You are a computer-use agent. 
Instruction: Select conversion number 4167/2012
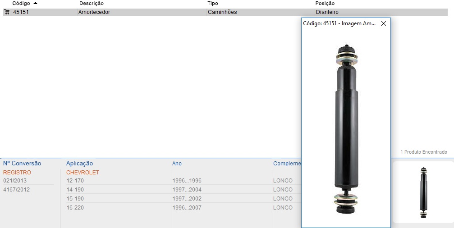pyautogui.click(x=16, y=190)
